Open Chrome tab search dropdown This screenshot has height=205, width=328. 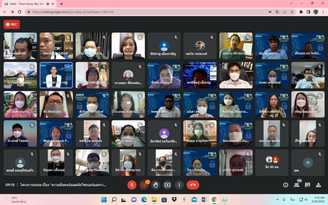pos(291,4)
